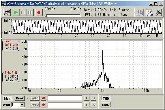
Task: Open wave file with the file icon
Action: [7, 12]
